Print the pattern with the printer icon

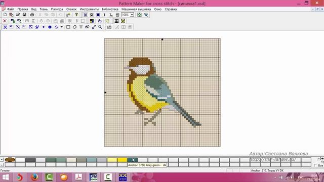click(x=32, y=15)
